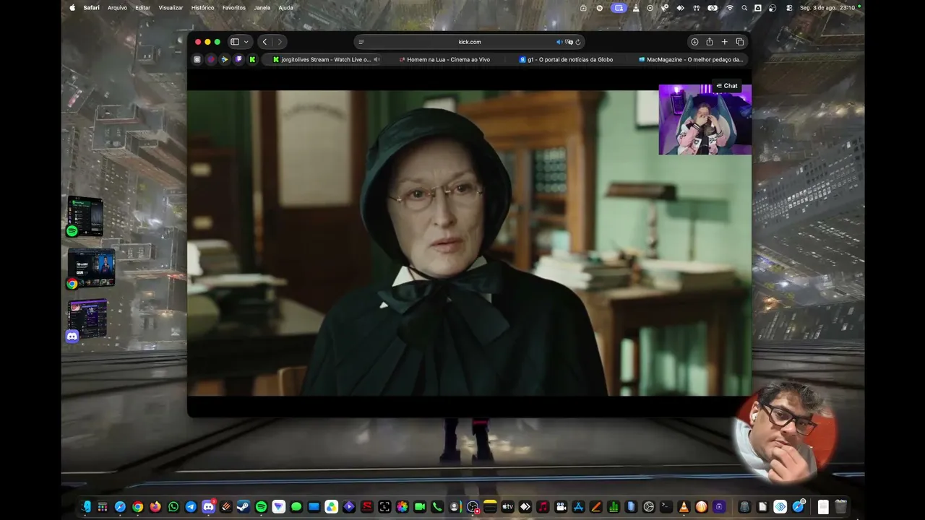Go back with Safari's back arrow

[264, 42]
